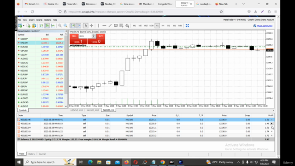
Task: Open the Journal tab in terminal
Action: click(42, 154)
